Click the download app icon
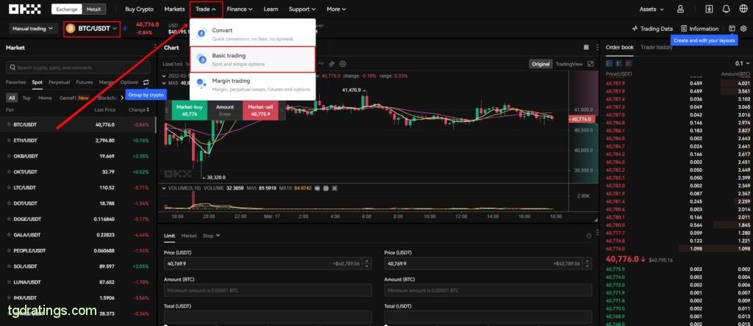 click(710, 9)
